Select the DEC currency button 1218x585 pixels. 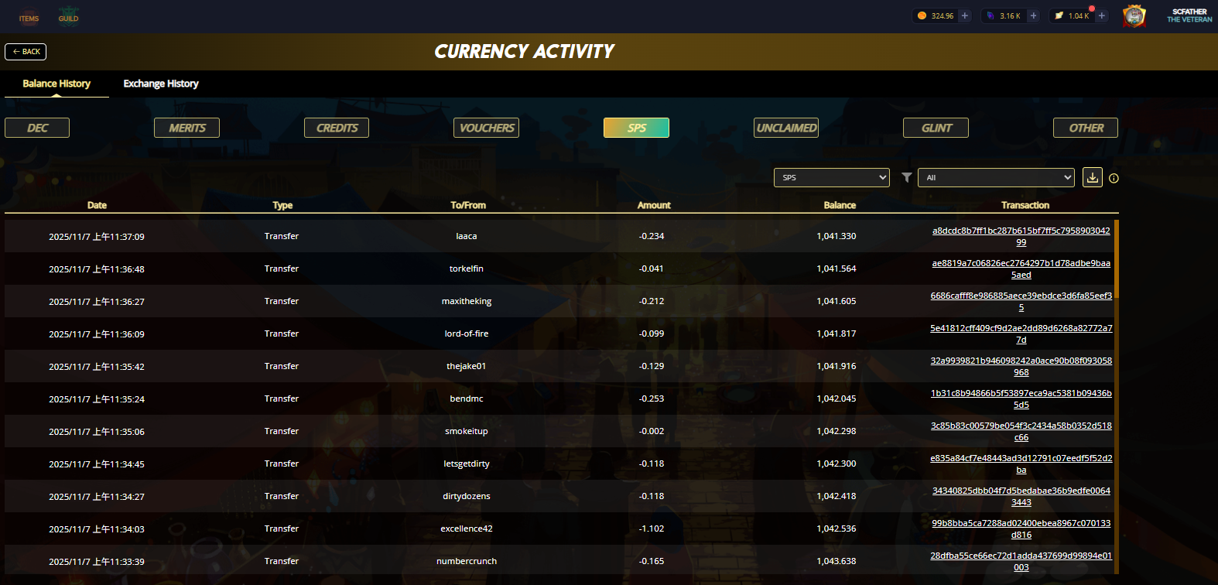click(x=37, y=128)
